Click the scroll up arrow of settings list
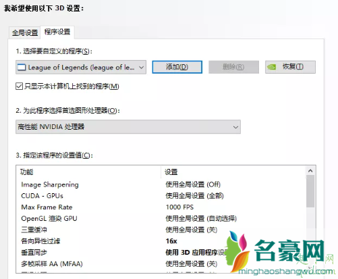This screenshot has width=338, height=279. tap(310, 171)
